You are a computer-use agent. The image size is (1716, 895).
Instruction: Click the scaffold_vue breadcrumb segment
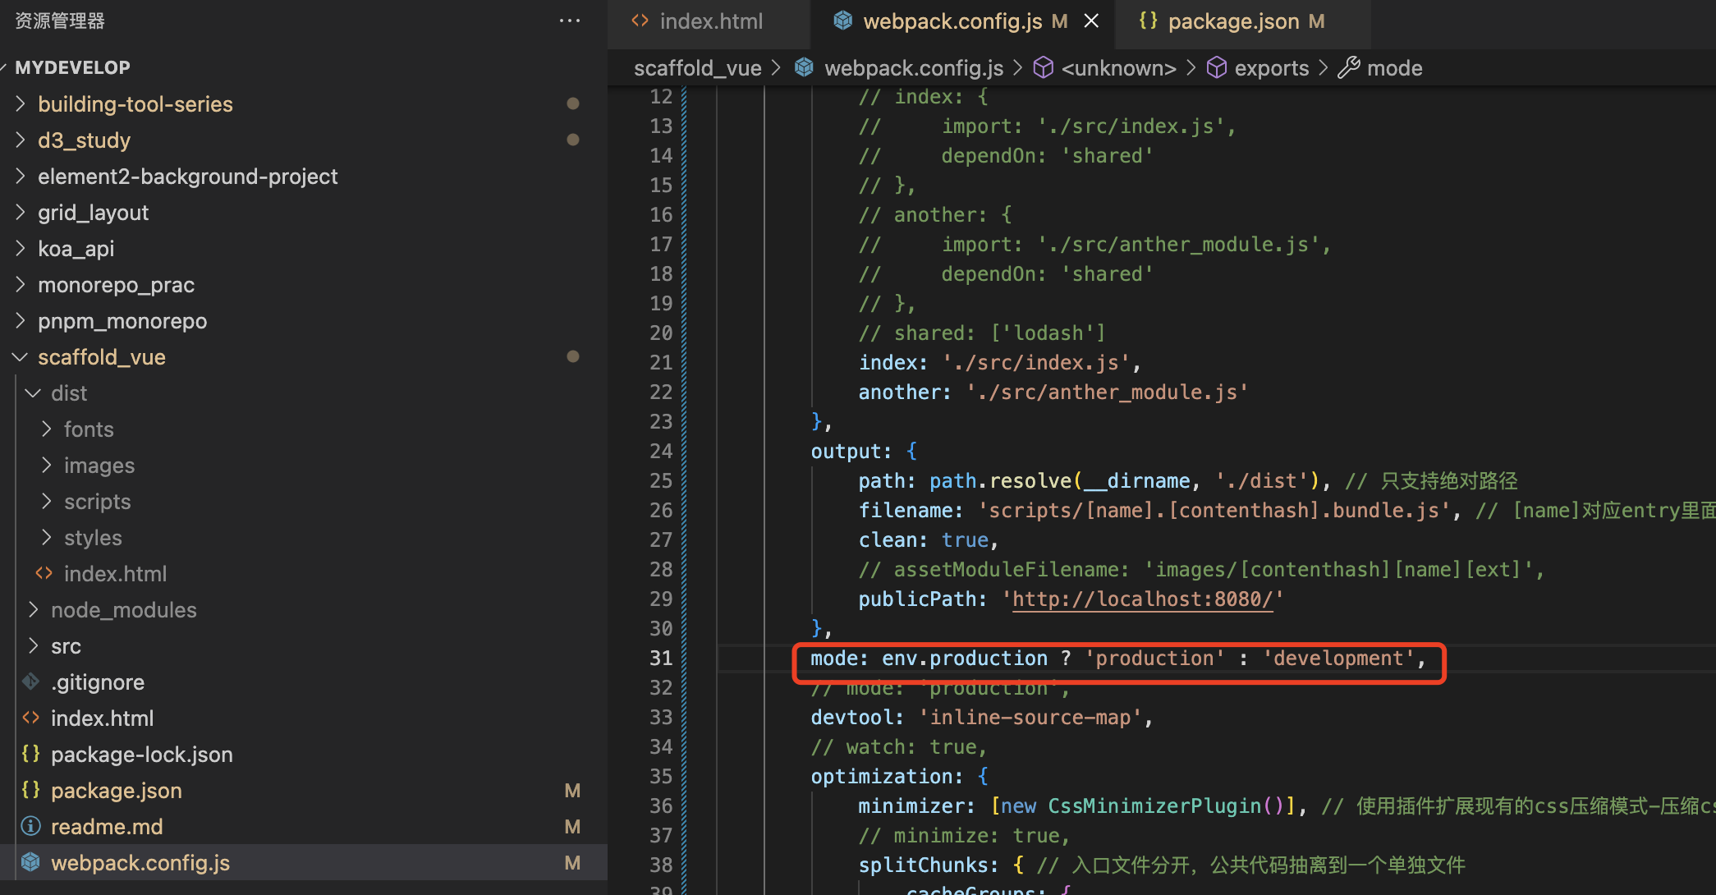point(697,67)
